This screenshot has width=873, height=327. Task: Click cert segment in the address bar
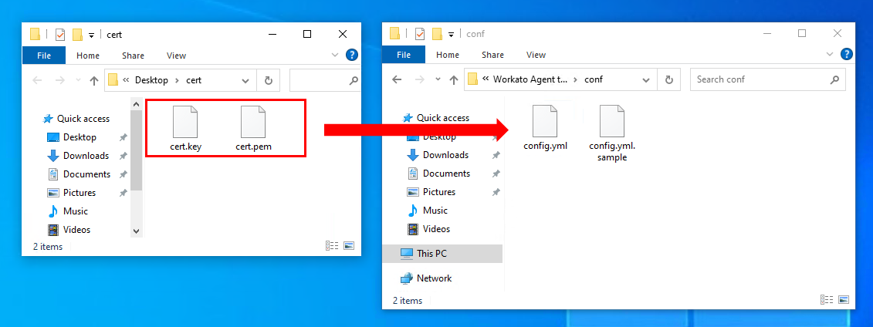click(x=194, y=80)
